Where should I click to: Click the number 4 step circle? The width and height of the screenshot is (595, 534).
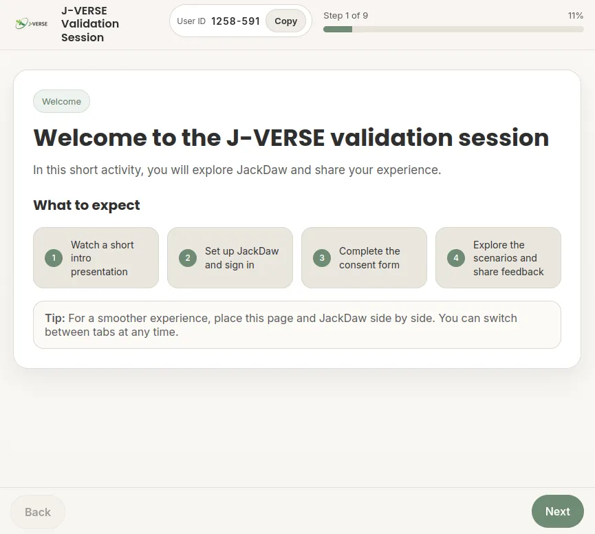coord(456,258)
